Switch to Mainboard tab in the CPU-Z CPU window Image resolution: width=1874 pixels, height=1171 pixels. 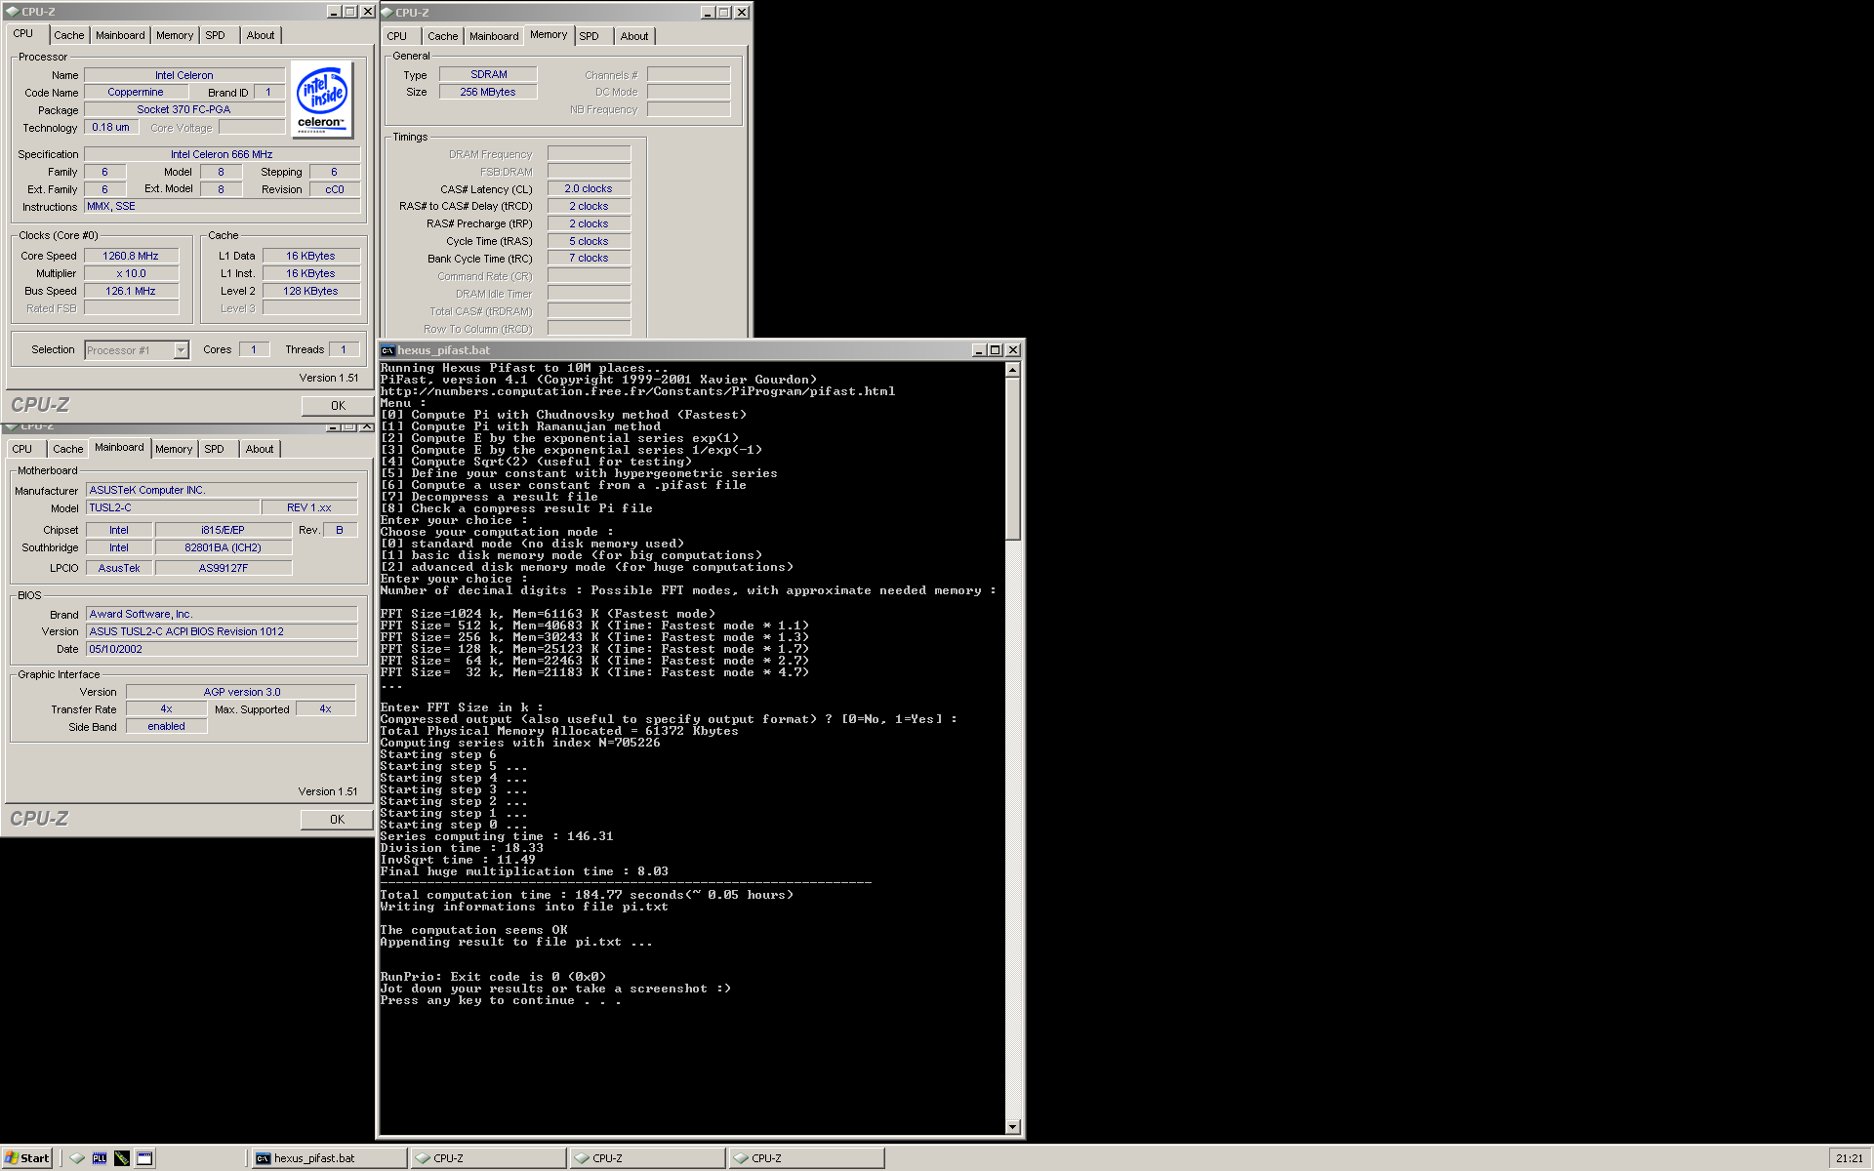tap(120, 35)
